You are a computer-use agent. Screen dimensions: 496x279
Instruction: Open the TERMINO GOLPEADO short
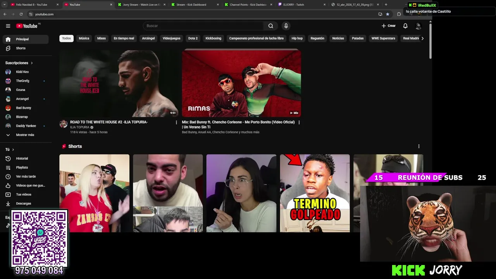click(315, 193)
